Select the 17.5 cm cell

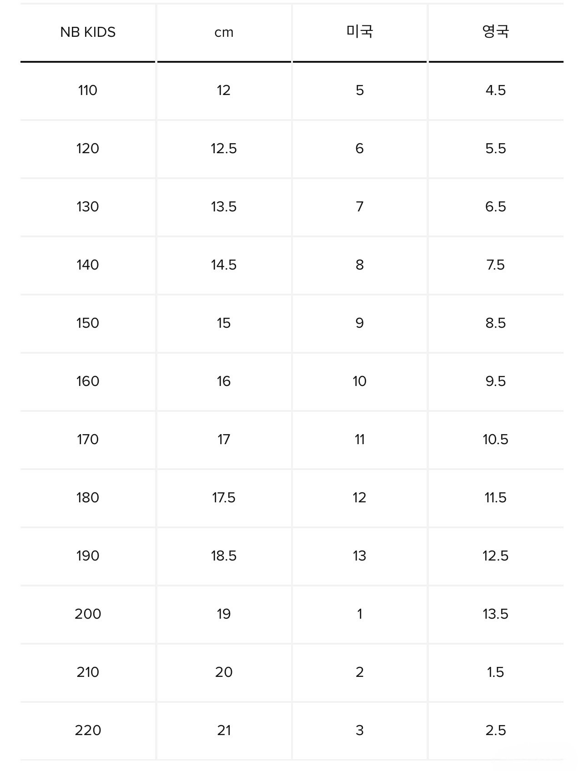tap(224, 498)
